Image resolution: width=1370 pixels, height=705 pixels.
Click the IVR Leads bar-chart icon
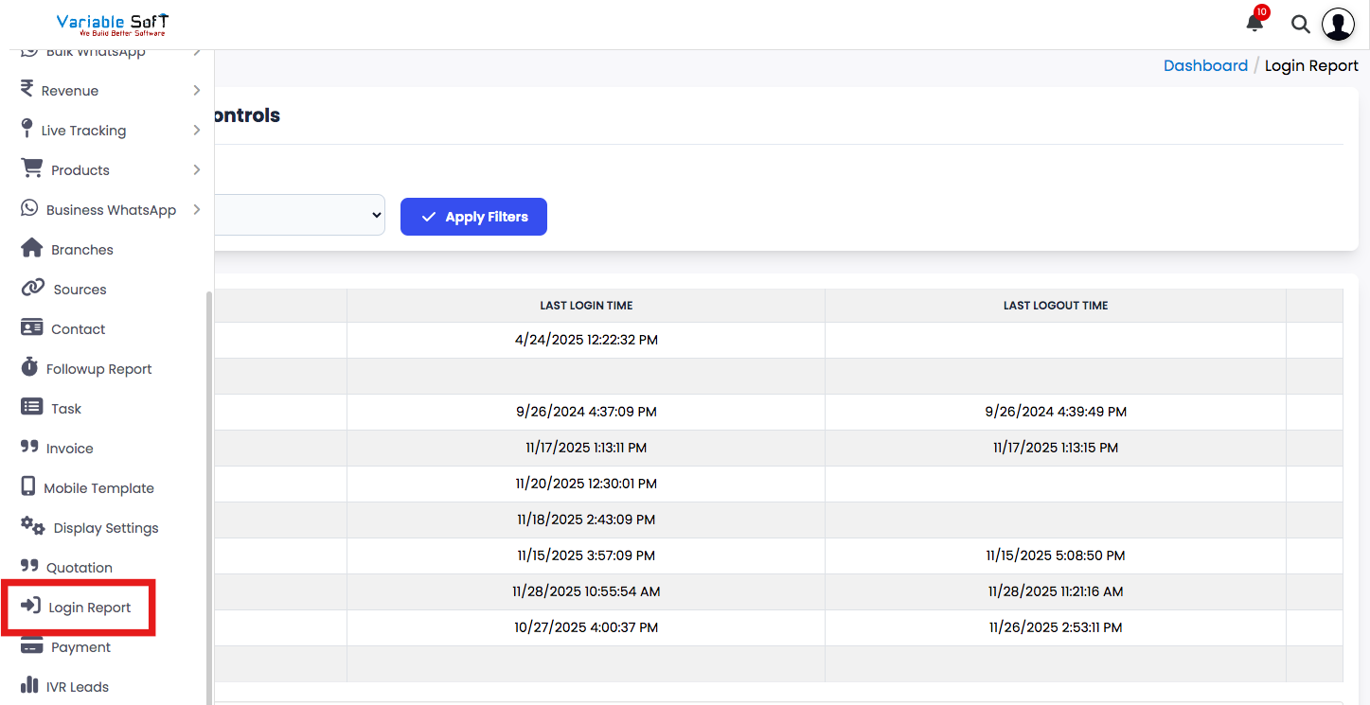pyautogui.click(x=30, y=686)
